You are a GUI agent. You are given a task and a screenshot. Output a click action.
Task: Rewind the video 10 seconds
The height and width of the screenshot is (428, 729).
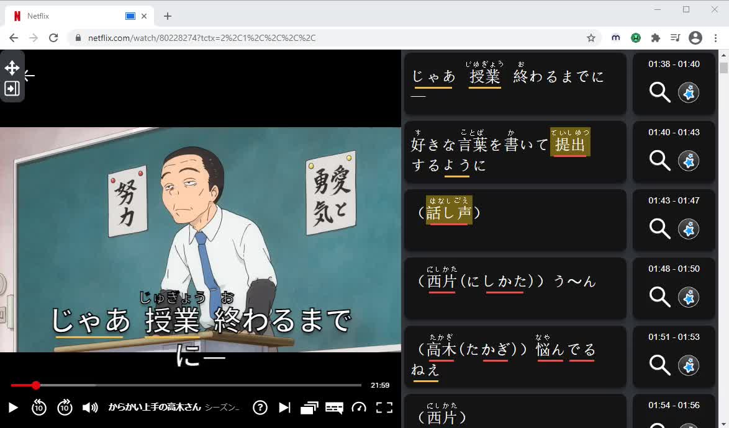tap(38, 408)
